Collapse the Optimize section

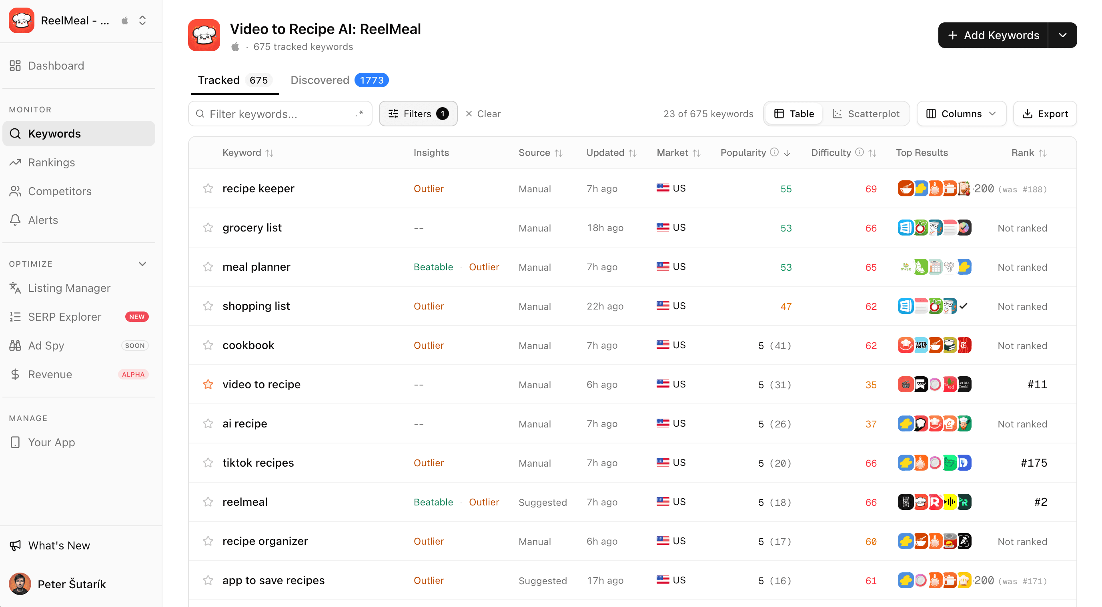(x=142, y=264)
